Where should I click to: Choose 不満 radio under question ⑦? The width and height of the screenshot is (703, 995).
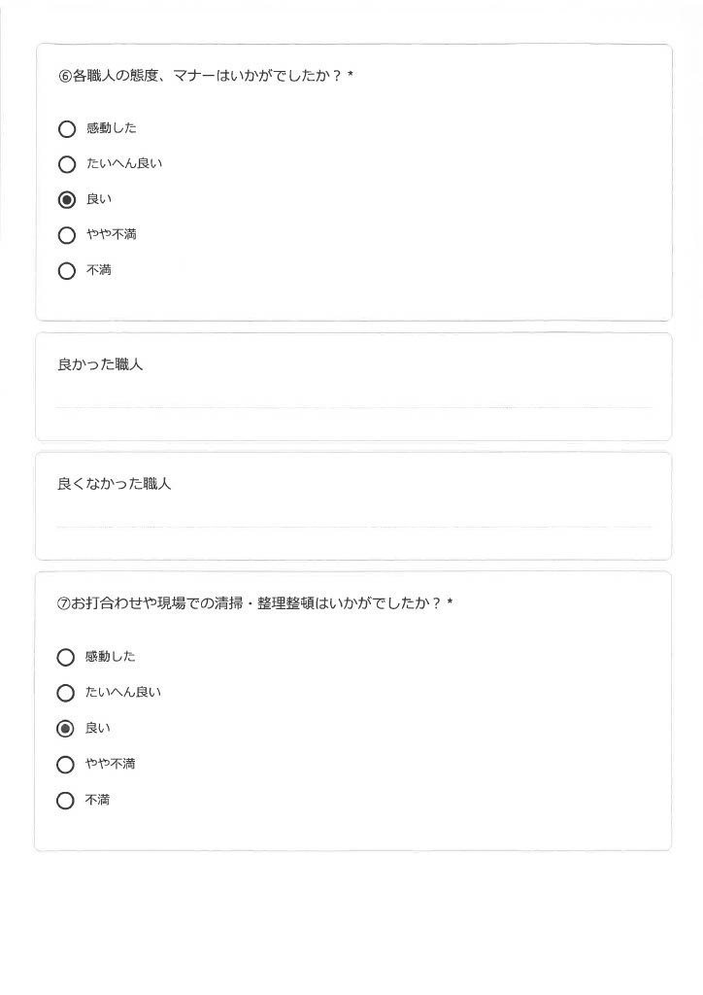coord(65,801)
